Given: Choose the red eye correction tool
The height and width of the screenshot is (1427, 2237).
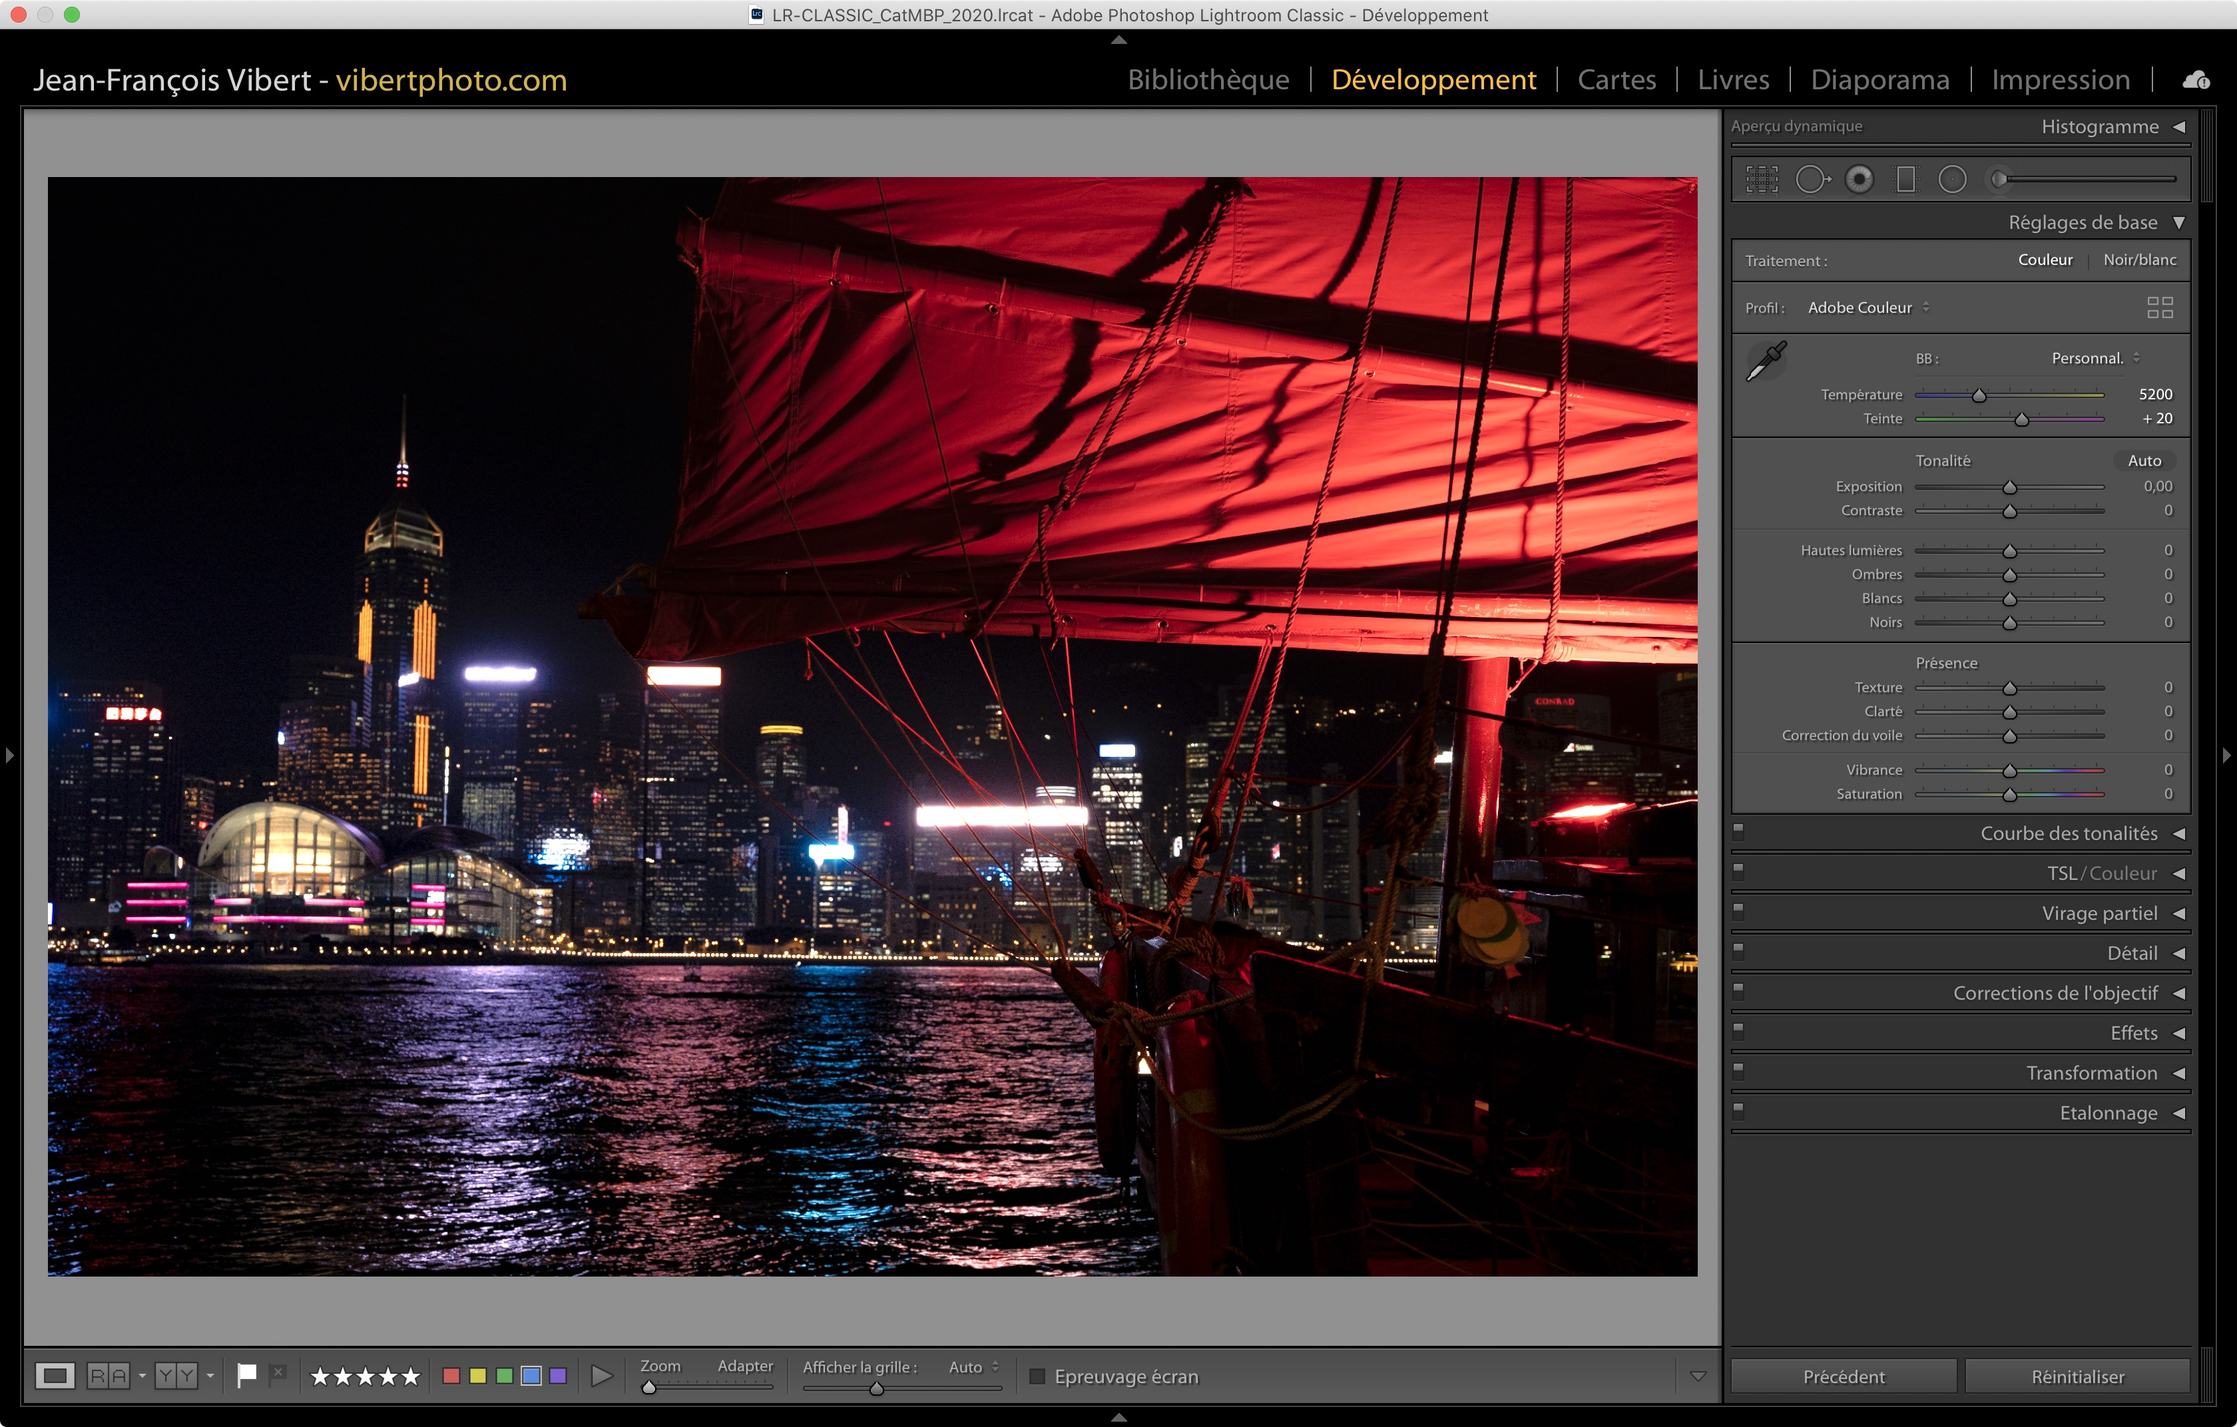Looking at the screenshot, I should click(1859, 179).
